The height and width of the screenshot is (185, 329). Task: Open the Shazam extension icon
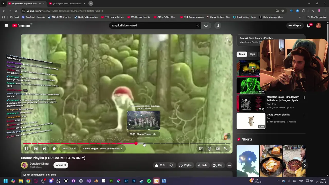coord(297,11)
